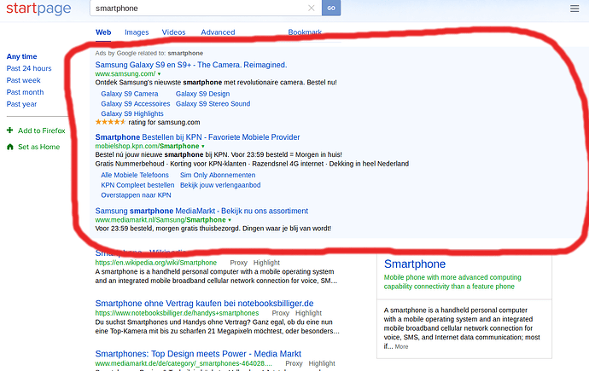Select the Any time filter
The width and height of the screenshot is (589, 371).
[x=22, y=56]
